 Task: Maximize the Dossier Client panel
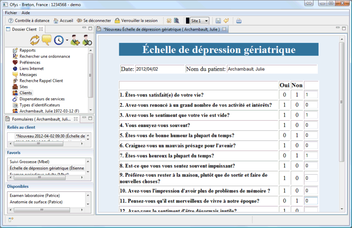click(x=90, y=28)
